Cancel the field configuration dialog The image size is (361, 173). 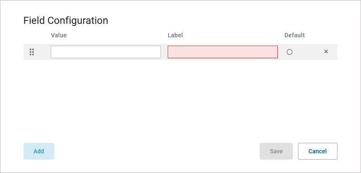click(x=317, y=151)
